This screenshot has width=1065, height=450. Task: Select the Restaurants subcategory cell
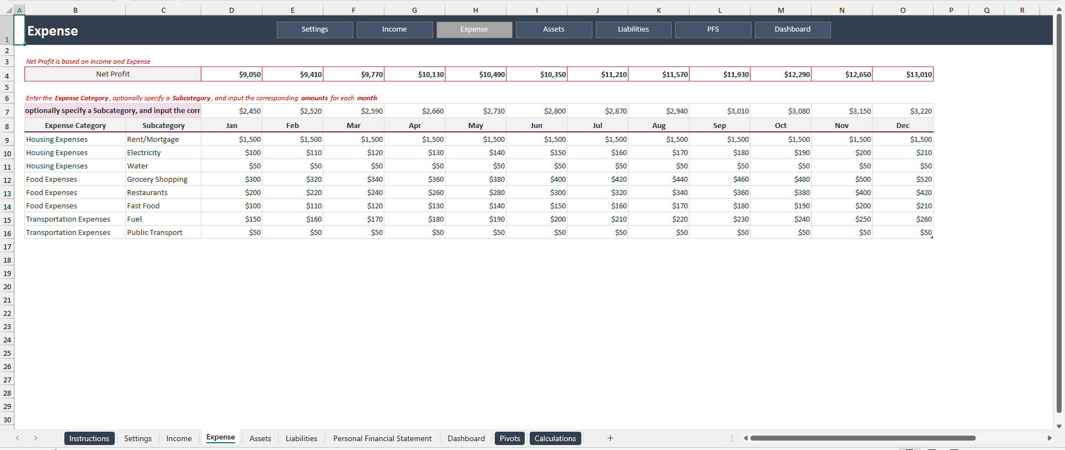[164, 192]
